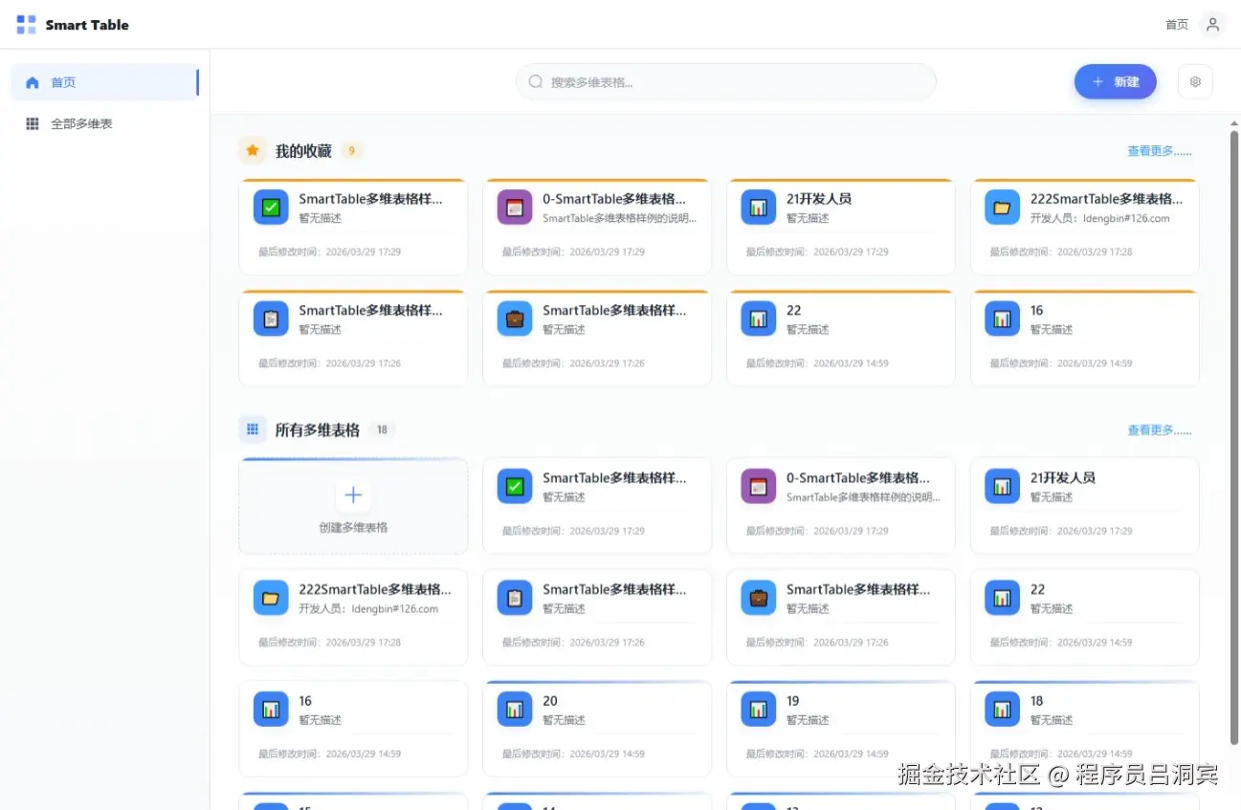Click the chart icon of table 20

pyautogui.click(x=515, y=710)
